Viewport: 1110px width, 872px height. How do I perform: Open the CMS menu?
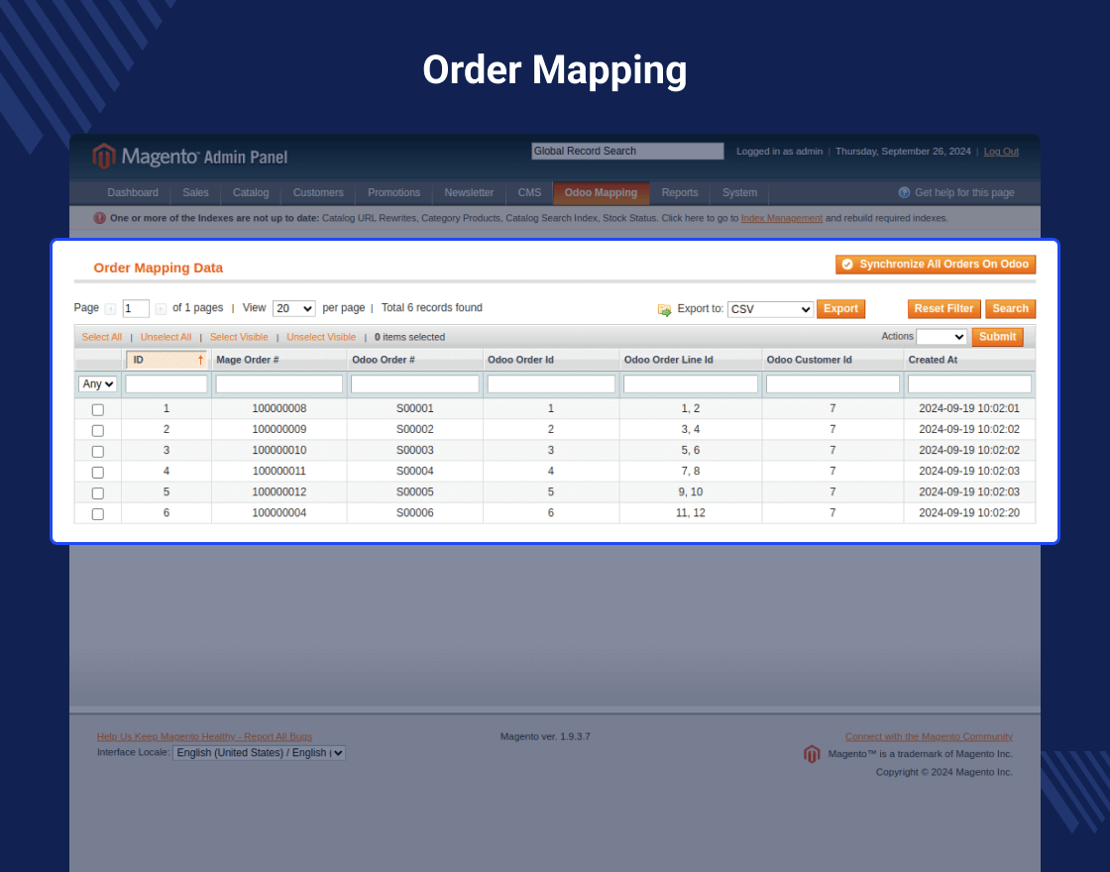click(x=529, y=192)
